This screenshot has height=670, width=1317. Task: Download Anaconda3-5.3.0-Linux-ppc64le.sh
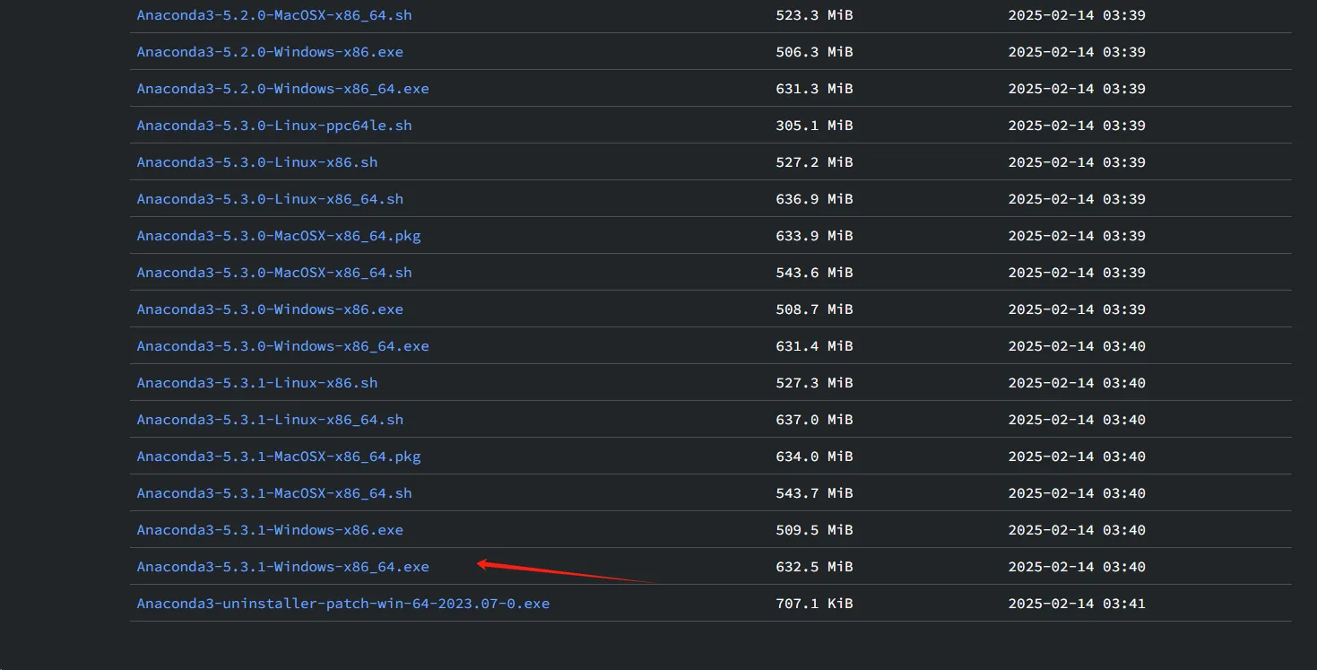[274, 126]
